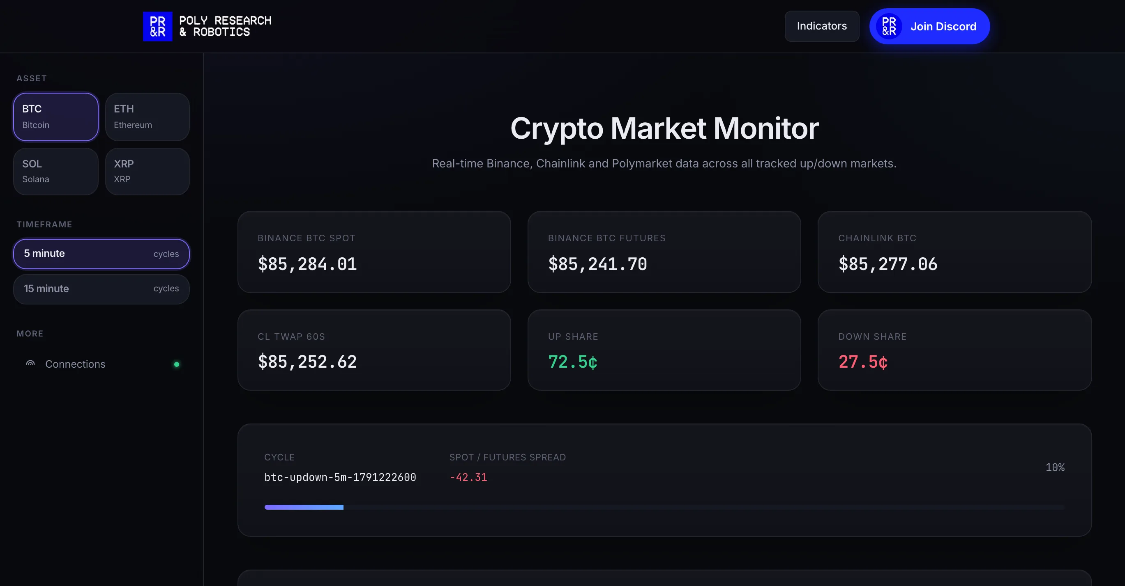Click the CL TWAP 60S value $85,252.62
1125x586 pixels.
[307, 362]
